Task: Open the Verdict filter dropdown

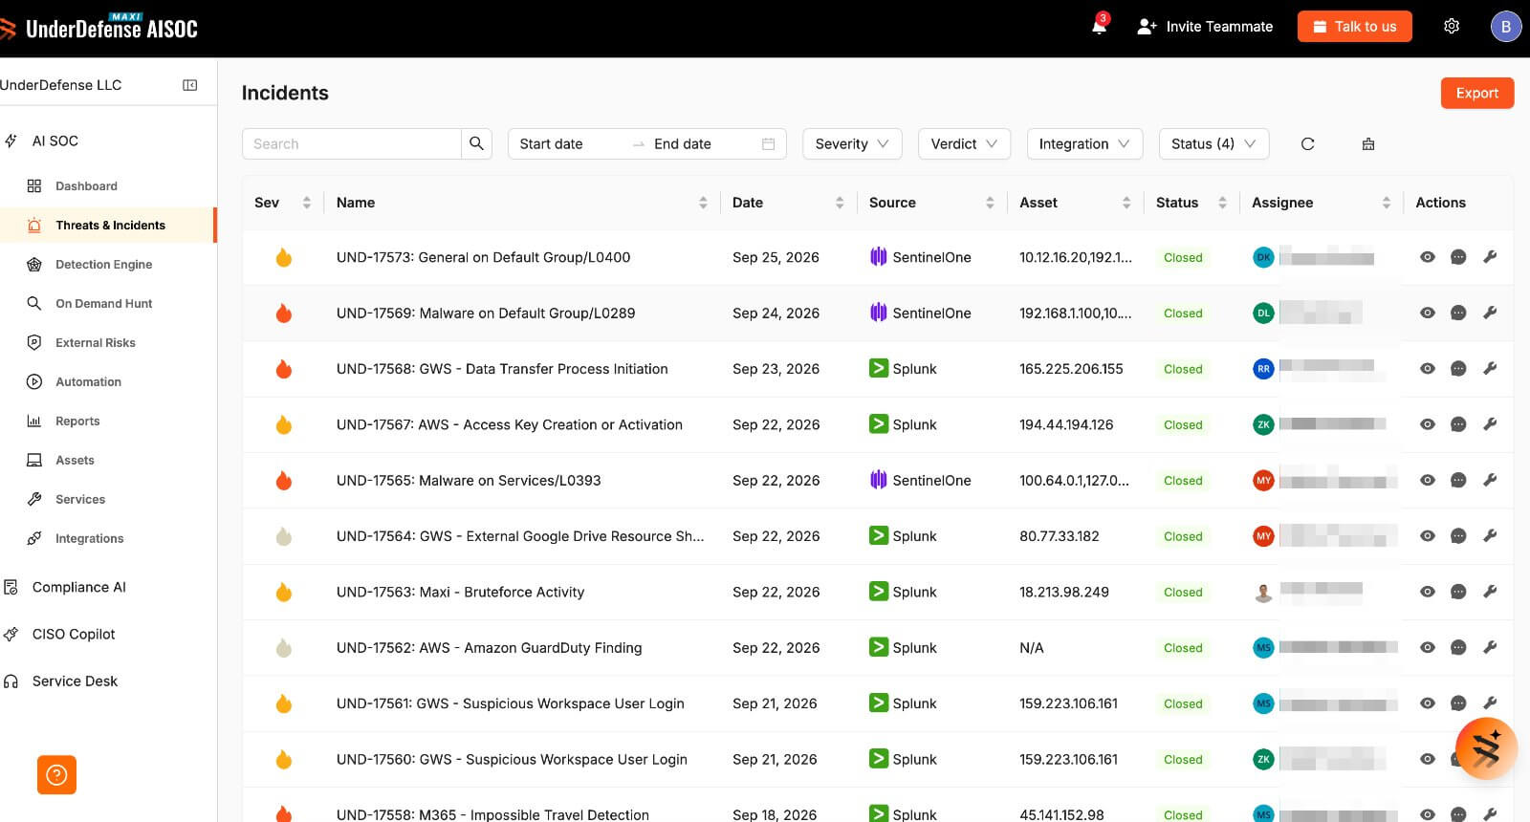Action: pyautogui.click(x=964, y=143)
